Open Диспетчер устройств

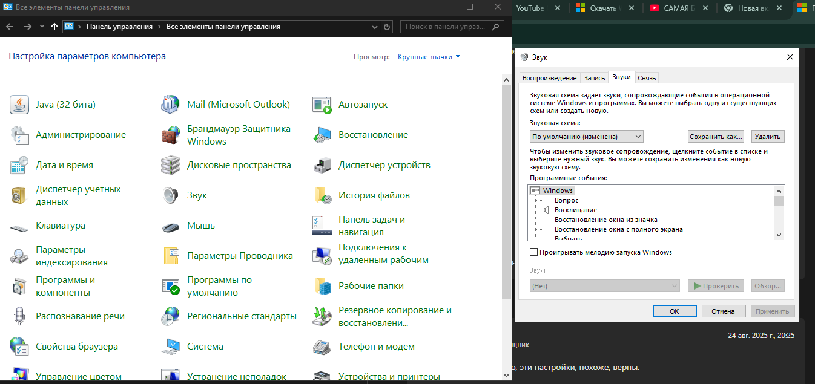click(x=382, y=164)
